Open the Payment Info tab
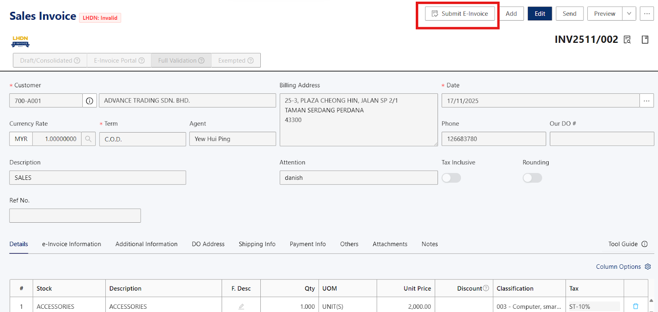The image size is (658, 312). pos(308,244)
